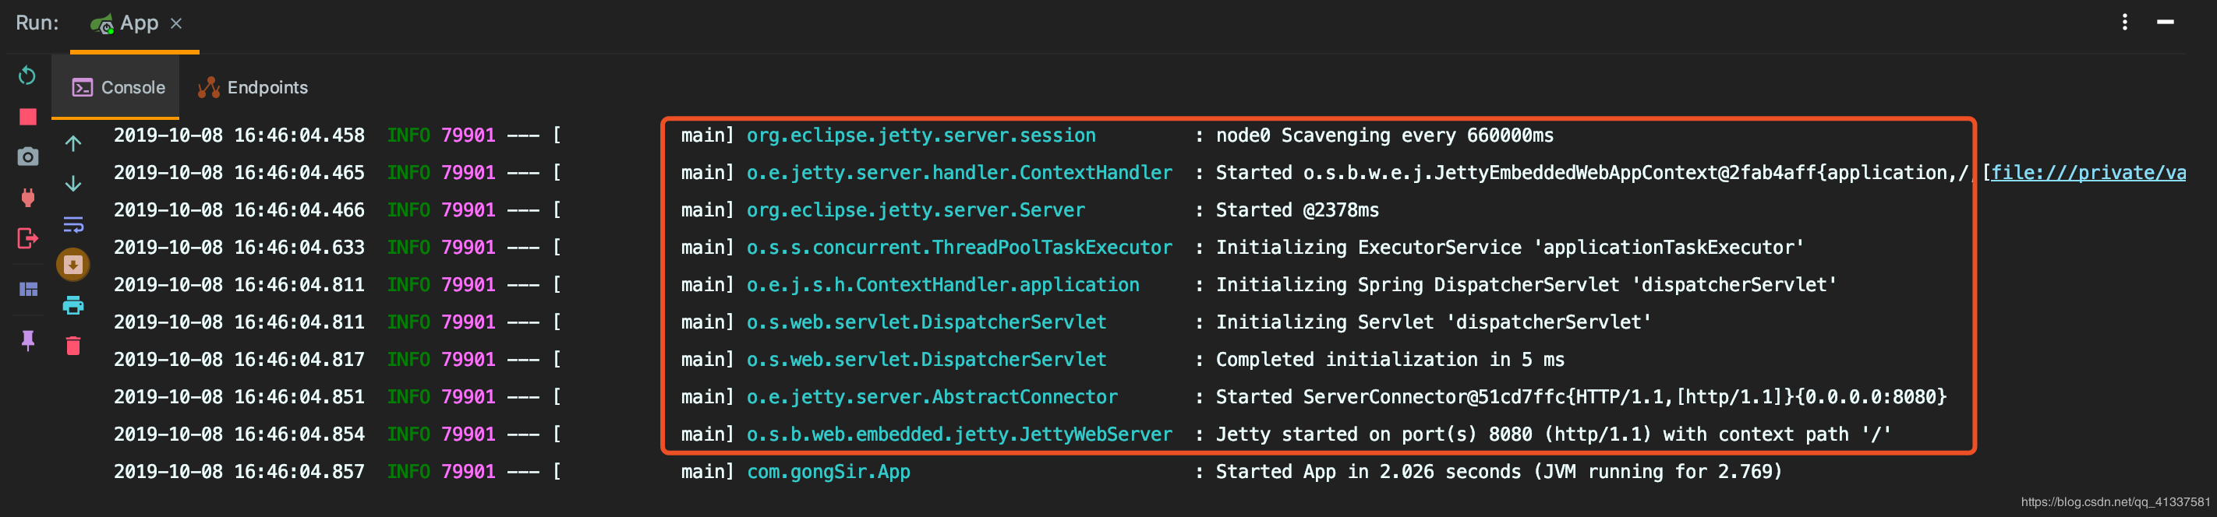The width and height of the screenshot is (2217, 517).
Task: Close the App run tab
Action: (176, 23)
